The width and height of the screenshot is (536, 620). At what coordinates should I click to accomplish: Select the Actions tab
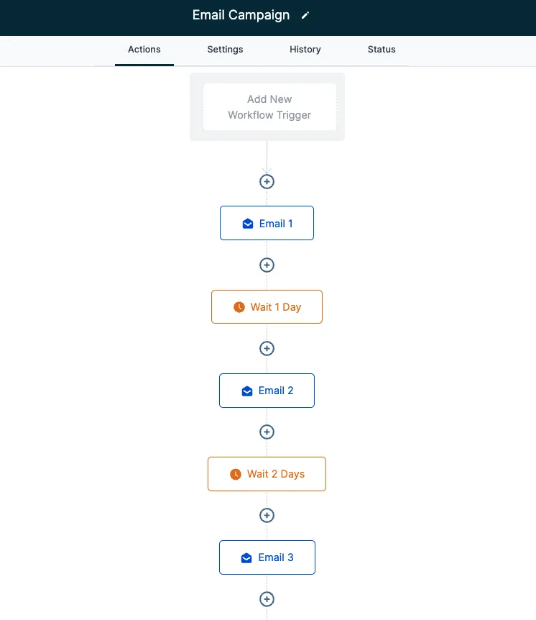(x=144, y=50)
